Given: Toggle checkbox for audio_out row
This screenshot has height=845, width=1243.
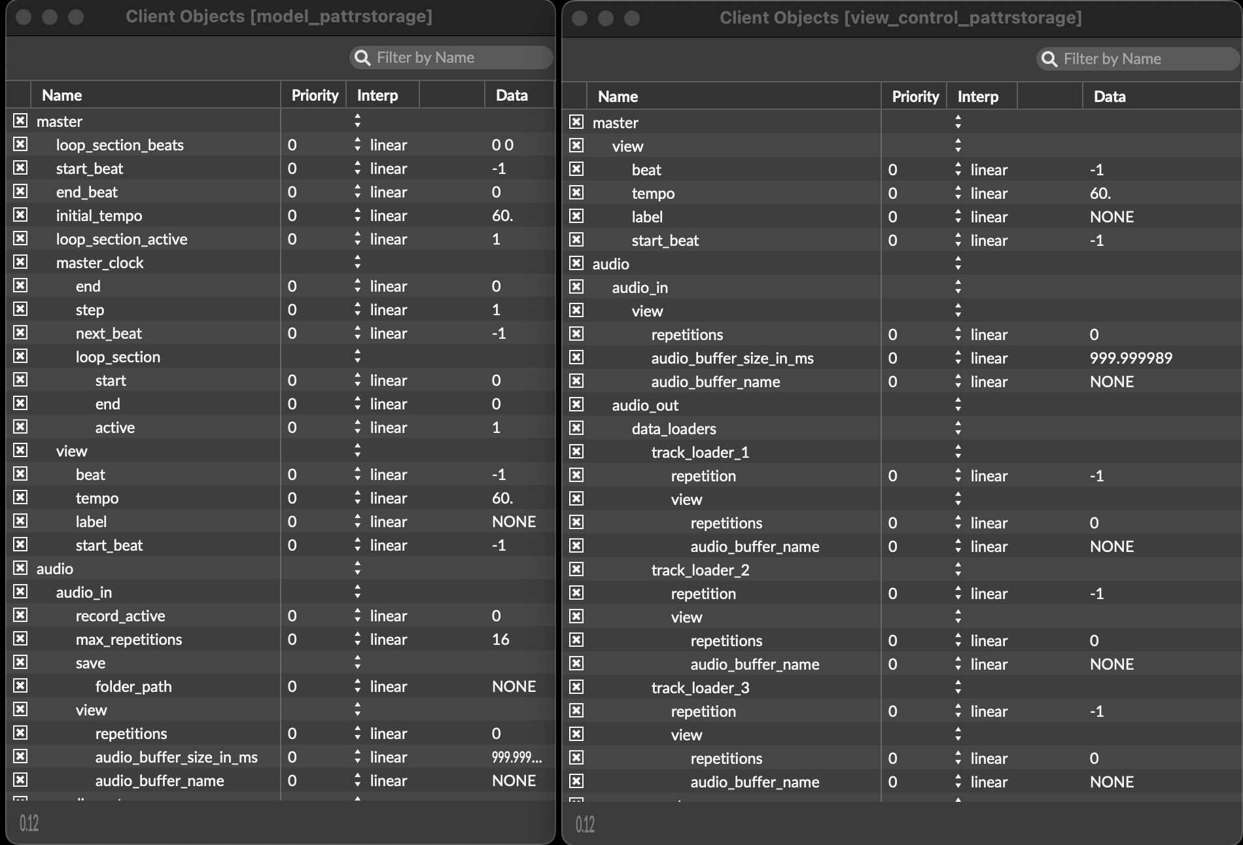Looking at the screenshot, I should (x=576, y=405).
